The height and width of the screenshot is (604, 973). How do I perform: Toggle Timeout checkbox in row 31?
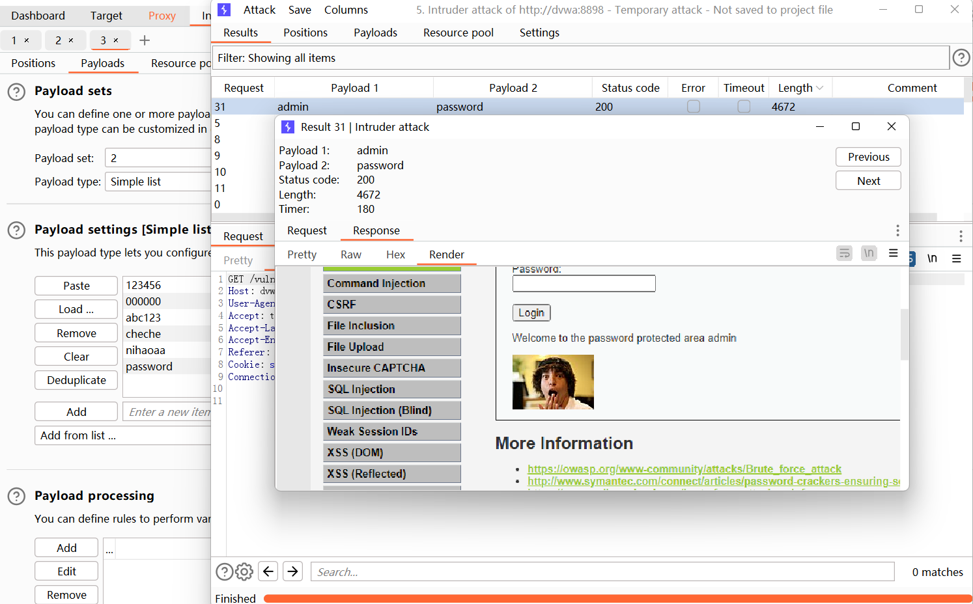coord(744,106)
